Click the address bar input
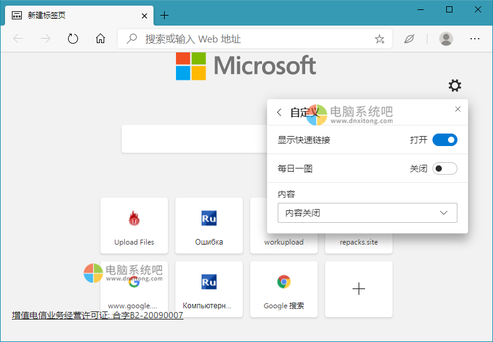Viewport: 493px width, 342px height. pos(255,39)
